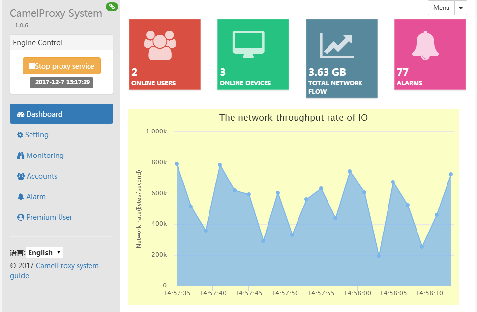
Task: Open the English language selector
Action: 44,253
